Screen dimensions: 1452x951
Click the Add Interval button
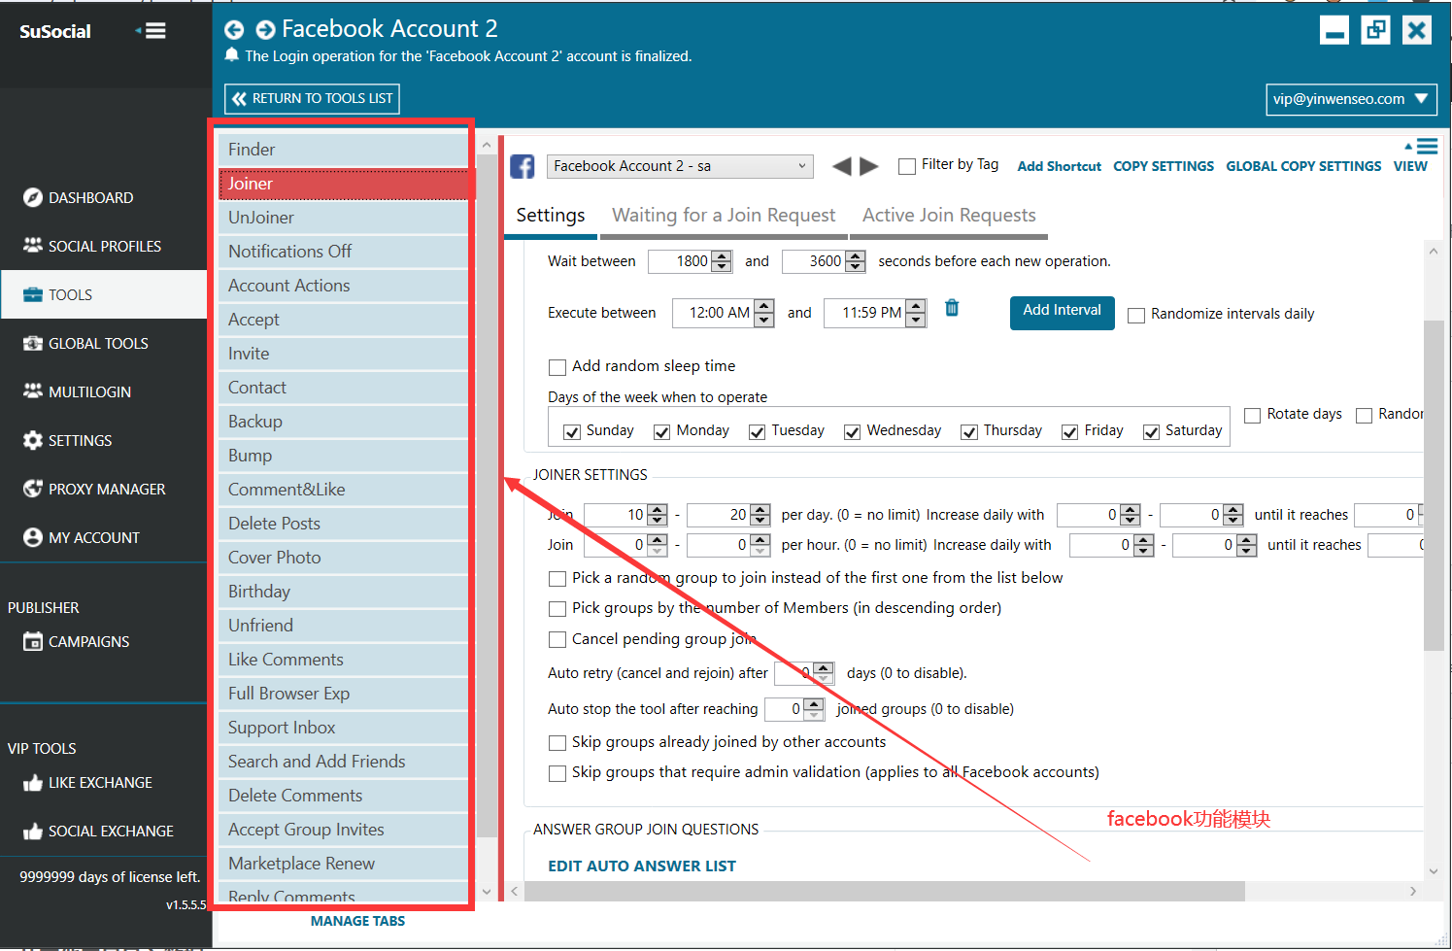point(1063,313)
